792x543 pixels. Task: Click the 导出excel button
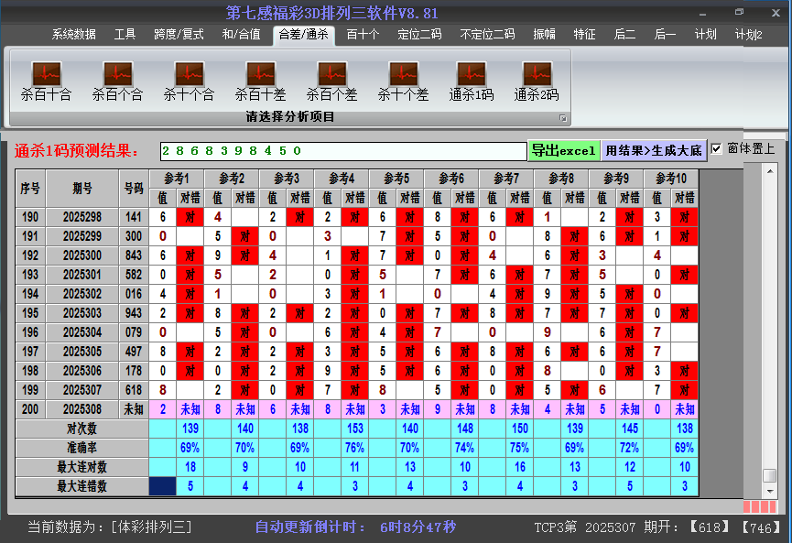(x=563, y=150)
